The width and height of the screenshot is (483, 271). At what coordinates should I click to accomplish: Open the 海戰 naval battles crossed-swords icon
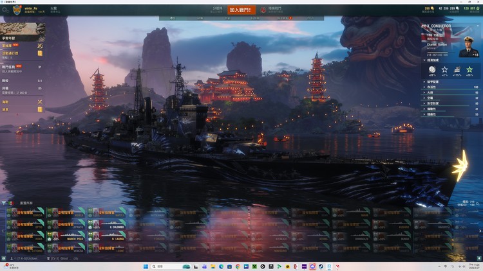pyautogui.click(x=40, y=101)
